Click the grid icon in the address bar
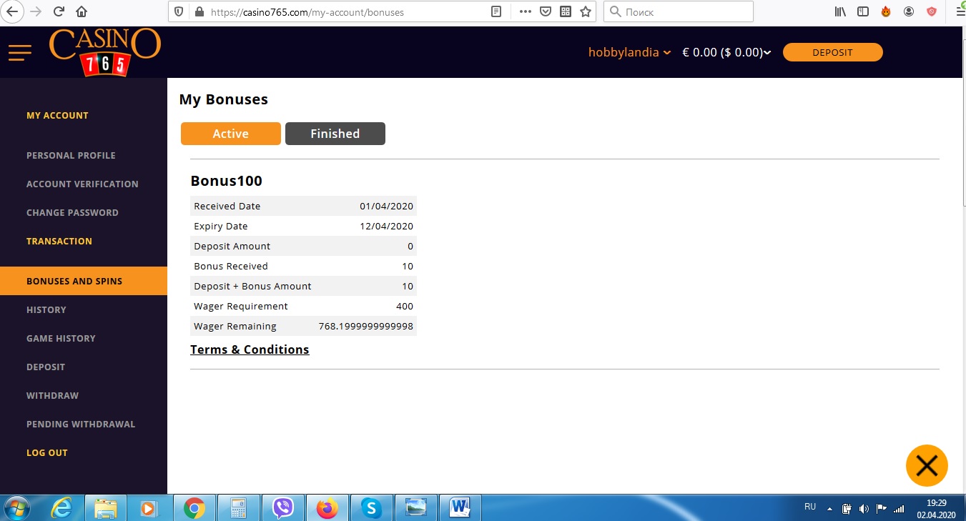 point(566,11)
